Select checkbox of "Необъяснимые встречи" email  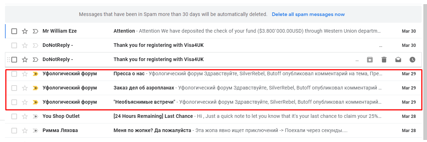pyautogui.click(x=14, y=102)
